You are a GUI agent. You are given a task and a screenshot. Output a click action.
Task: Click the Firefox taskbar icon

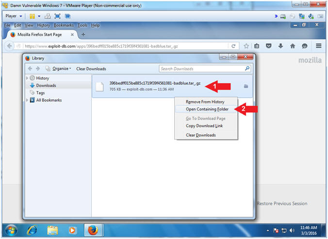(x=93, y=230)
